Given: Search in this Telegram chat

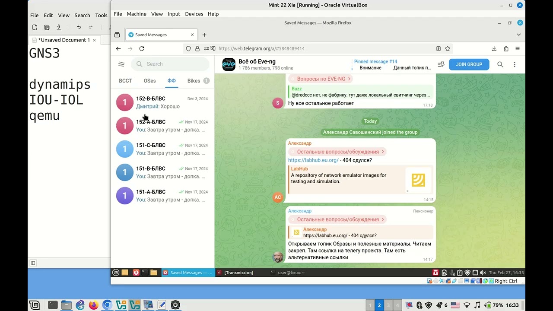Looking at the screenshot, I should tap(500, 64).
